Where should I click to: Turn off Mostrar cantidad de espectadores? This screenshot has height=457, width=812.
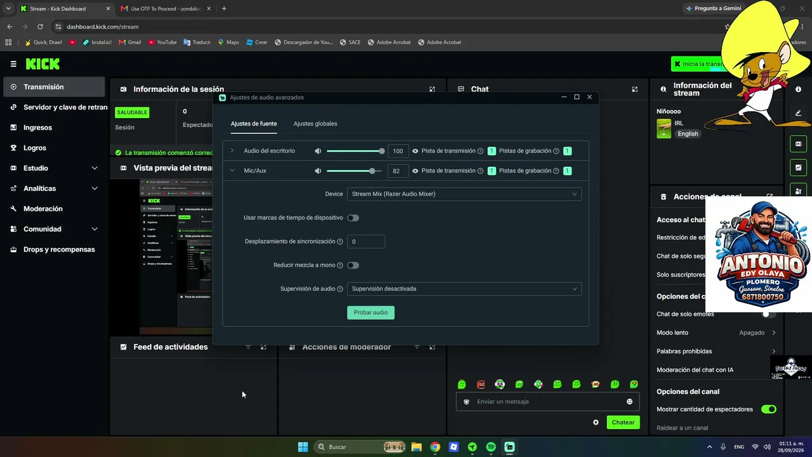[x=768, y=409]
